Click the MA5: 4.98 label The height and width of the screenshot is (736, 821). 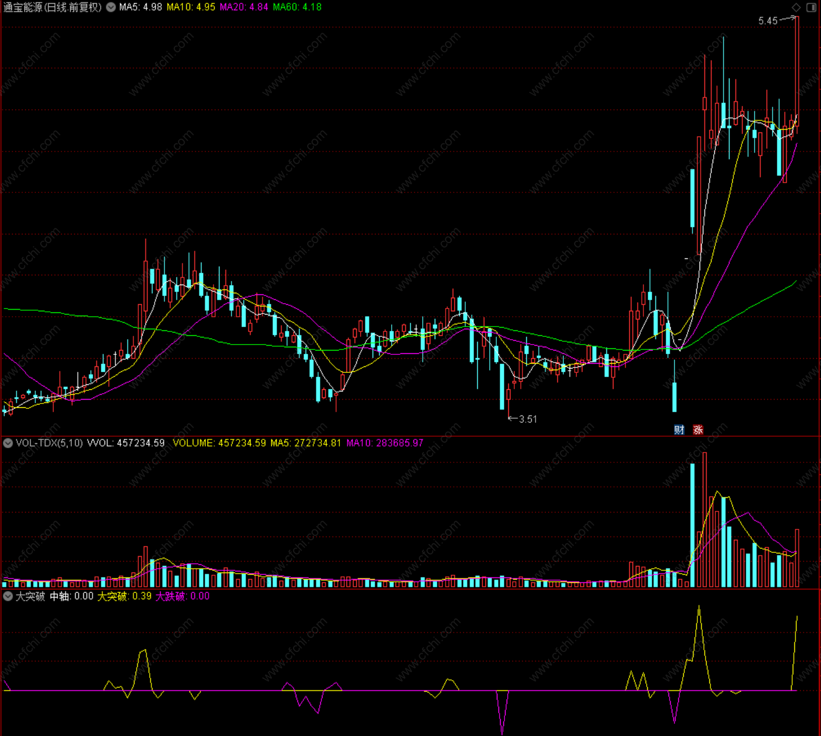[141, 7]
